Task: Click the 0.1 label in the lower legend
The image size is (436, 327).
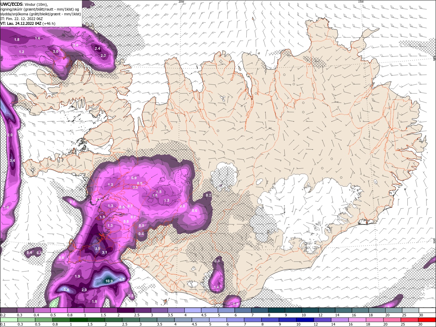Action: tap(3, 325)
